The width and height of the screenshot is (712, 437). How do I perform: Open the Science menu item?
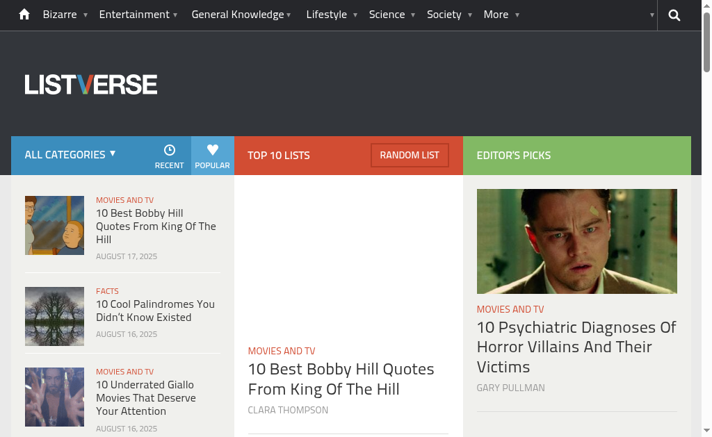(x=387, y=15)
